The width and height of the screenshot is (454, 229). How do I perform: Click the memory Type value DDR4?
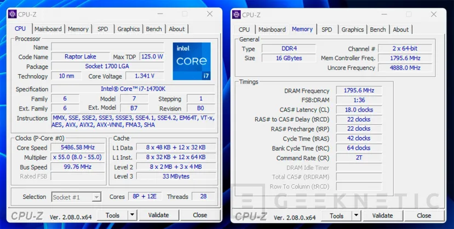289,49
